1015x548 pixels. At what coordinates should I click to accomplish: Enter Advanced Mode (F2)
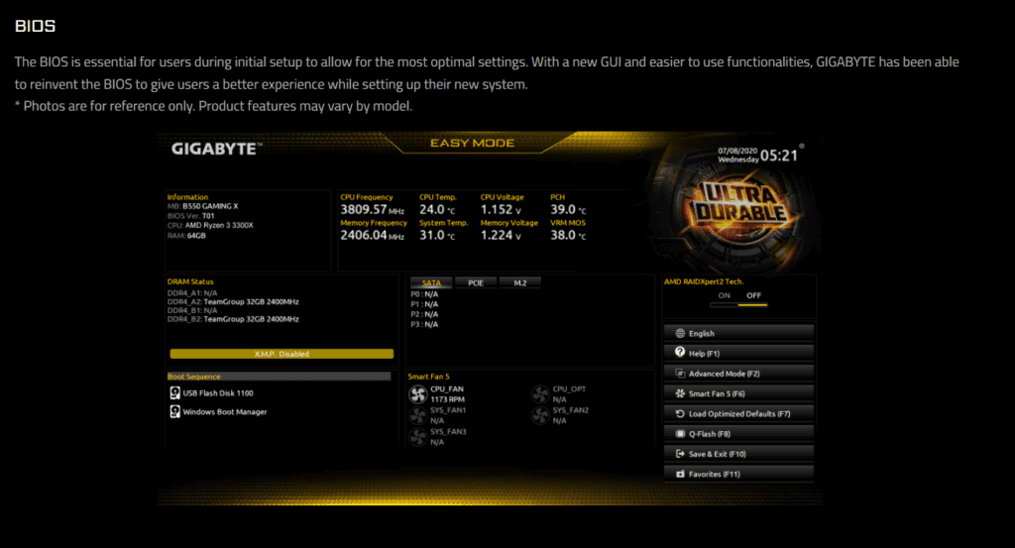(x=738, y=374)
